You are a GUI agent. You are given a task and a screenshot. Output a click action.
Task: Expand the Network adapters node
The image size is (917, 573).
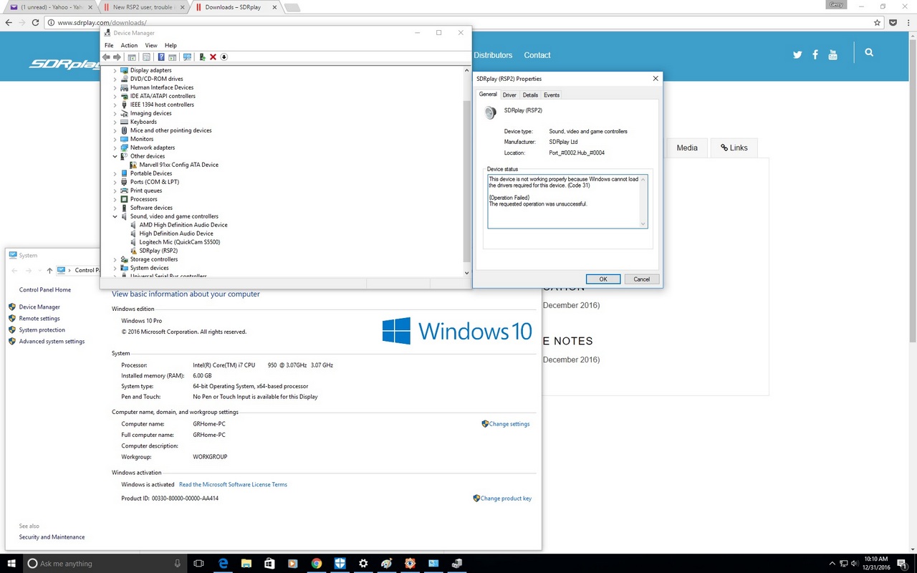(x=115, y=148)
